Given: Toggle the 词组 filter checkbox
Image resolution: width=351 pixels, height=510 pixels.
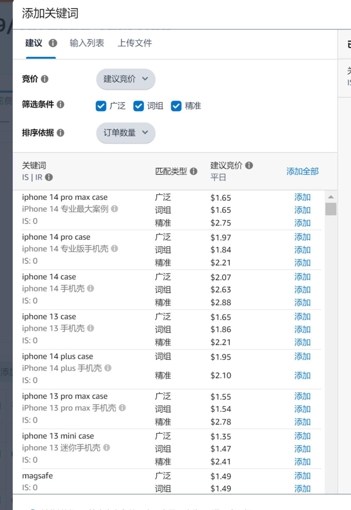Looking at the screenshot, I should pyautogui.click(x=139, y=106).
